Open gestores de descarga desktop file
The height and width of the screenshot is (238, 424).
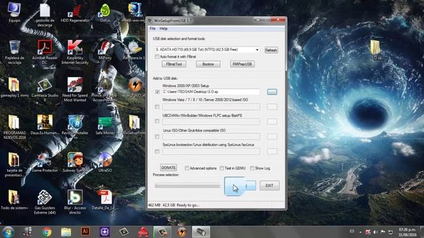[44, 15]
